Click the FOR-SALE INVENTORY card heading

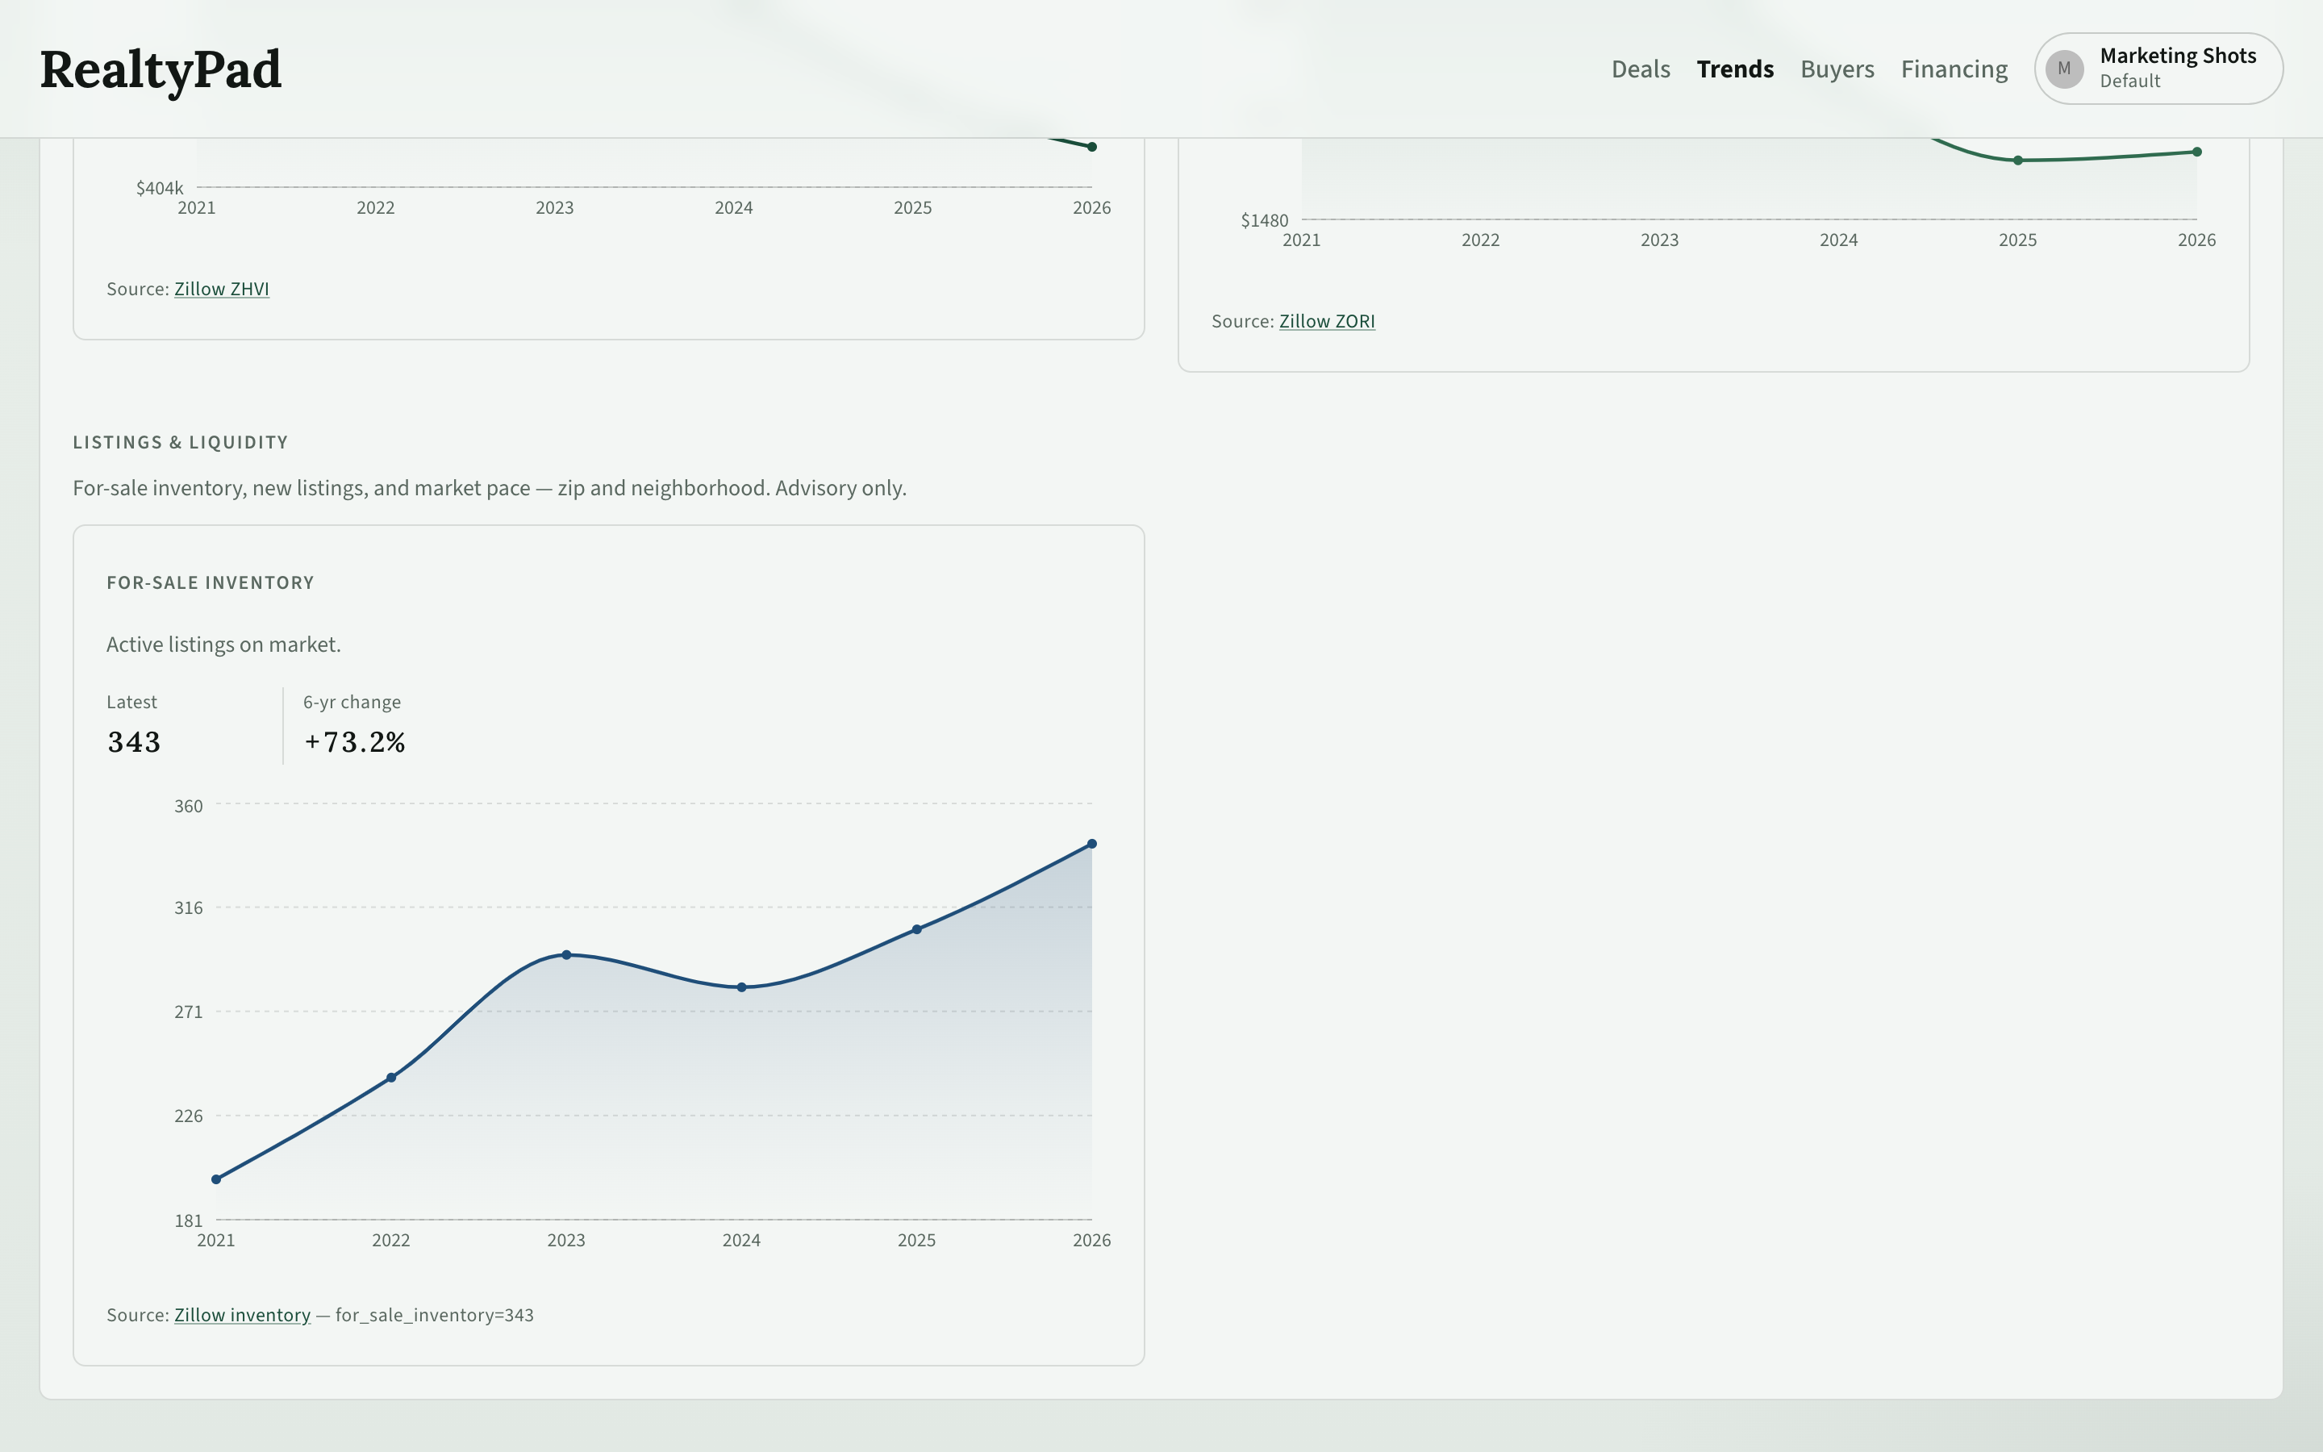click(211, 583)
